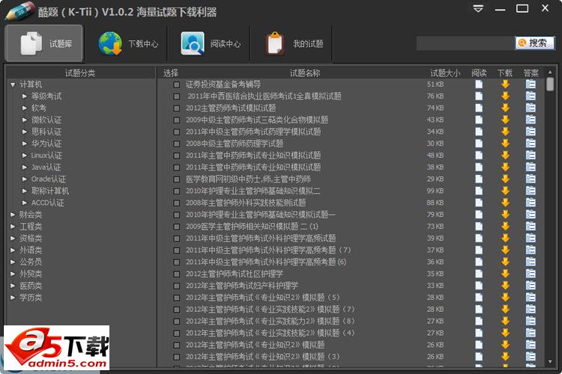The image size is (562, 374).
Task: Switch to 下载中心 tab
Action: pyautogui.click(x=128, y=43)
